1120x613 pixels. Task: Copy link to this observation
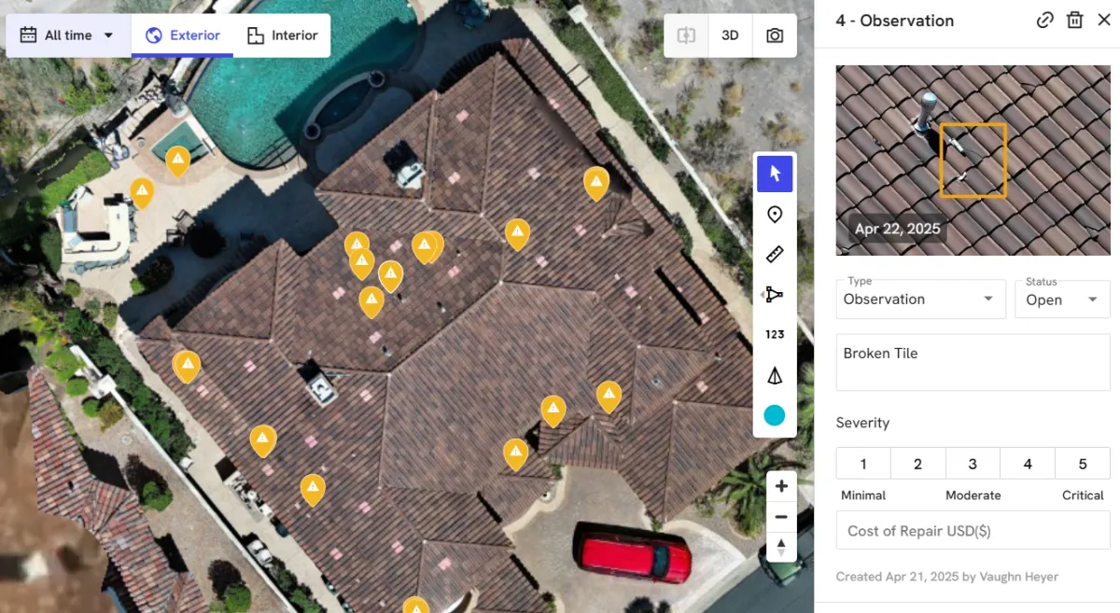[x=1045, y=21]
